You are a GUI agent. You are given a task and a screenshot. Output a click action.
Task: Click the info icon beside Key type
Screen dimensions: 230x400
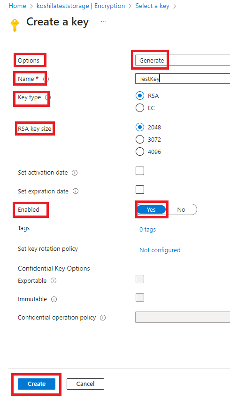point(47,97)
